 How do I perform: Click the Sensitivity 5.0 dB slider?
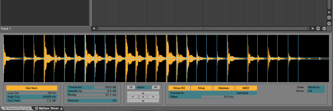pos(92,91)
